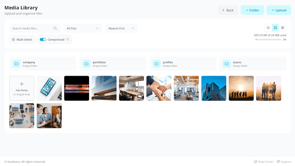
Task: Create a new Folder
Action: [x=252, y=10]
